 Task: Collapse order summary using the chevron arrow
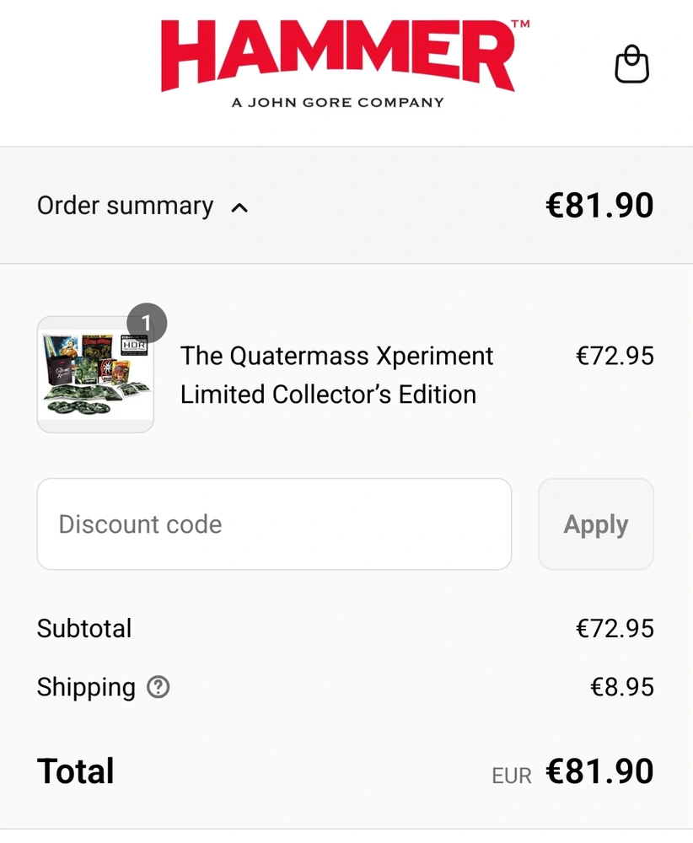(x=239, y=207)
